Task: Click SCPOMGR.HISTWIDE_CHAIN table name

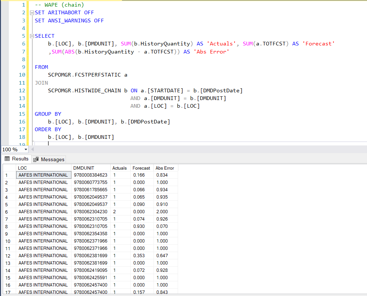Action: 84,90
